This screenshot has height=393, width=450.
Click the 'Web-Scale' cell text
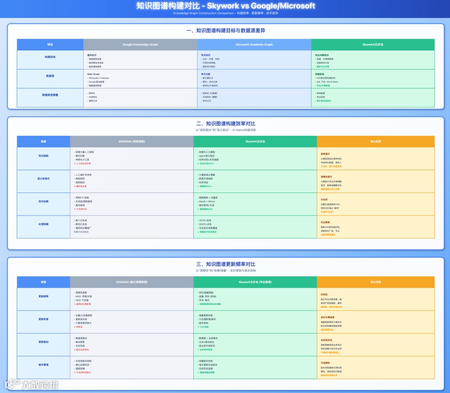click(93, 74)
